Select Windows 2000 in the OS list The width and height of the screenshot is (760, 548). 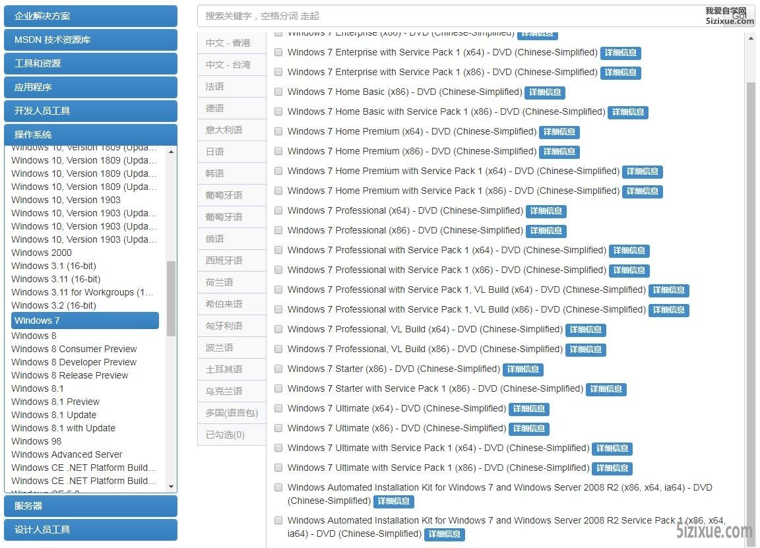pos(41,253)
